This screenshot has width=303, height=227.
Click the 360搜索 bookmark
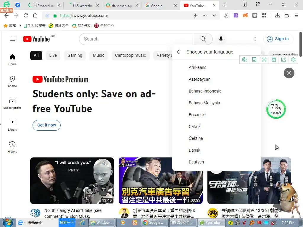click(x=81, y=26)
